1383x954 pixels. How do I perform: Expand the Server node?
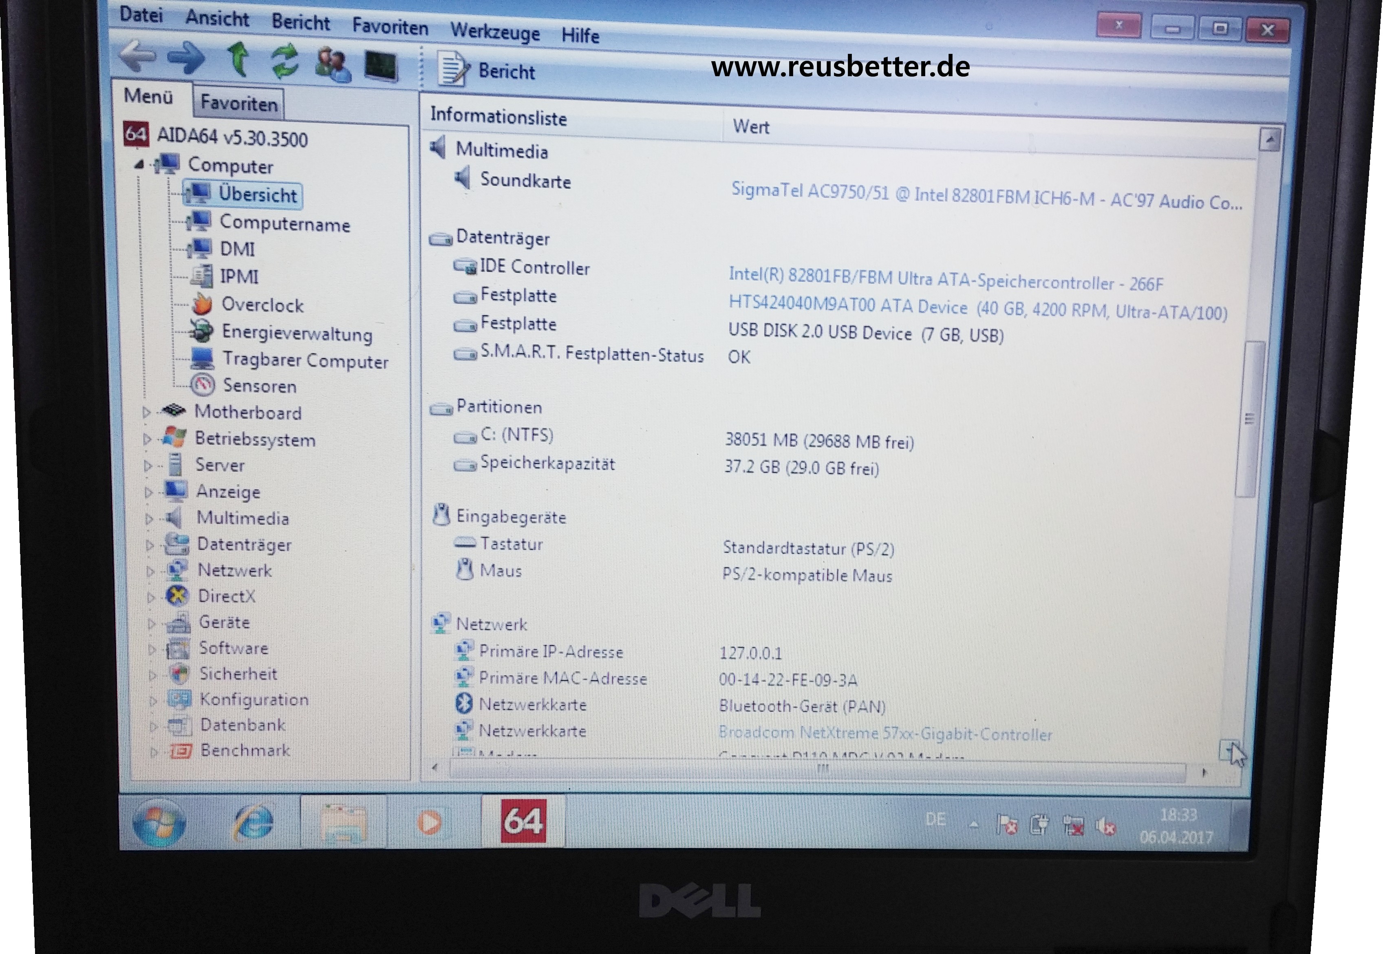click(148, 465)
